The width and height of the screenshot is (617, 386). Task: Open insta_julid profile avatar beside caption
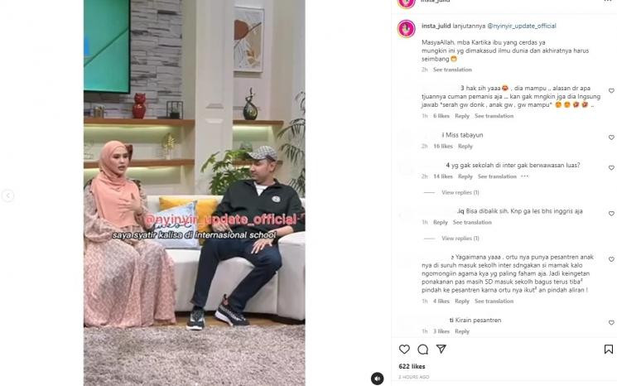click(x=407, y=29)
